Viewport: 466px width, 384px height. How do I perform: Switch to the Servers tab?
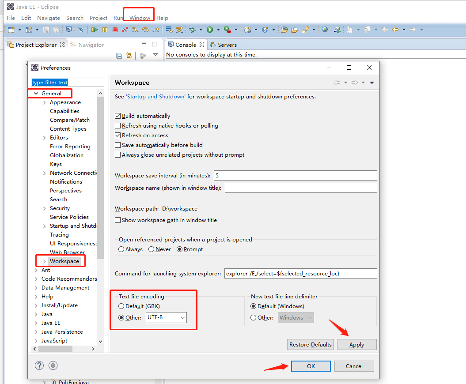pyautogui.click(x=224, y=45)
